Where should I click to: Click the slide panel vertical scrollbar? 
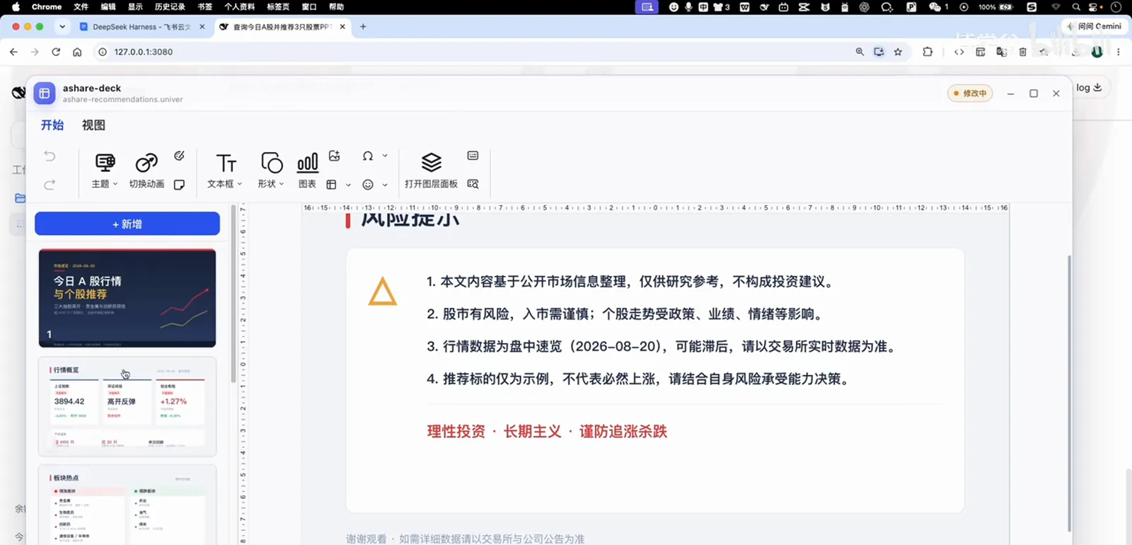(233, 294)
